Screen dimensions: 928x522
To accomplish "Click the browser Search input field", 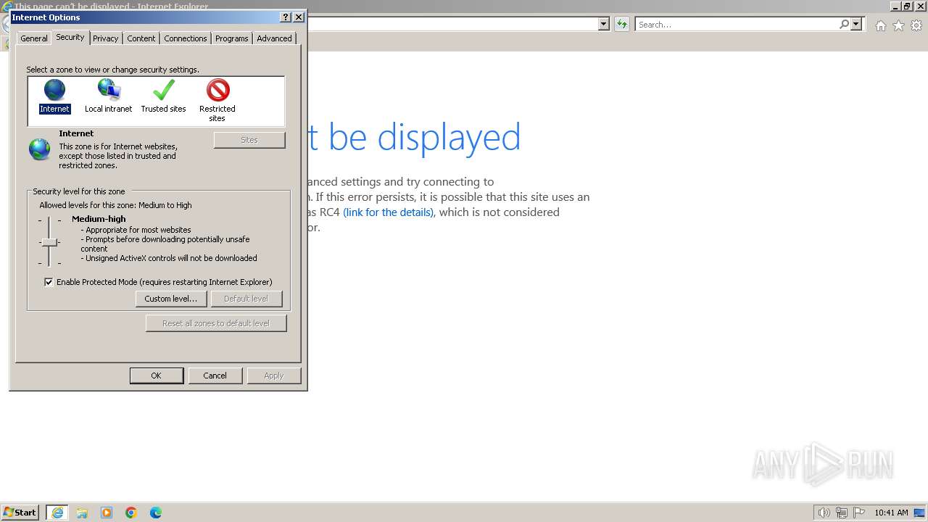I will point(737,24).
